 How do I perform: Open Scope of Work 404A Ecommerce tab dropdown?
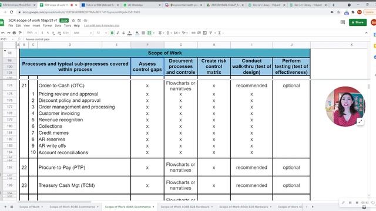(x=153, y=207)
